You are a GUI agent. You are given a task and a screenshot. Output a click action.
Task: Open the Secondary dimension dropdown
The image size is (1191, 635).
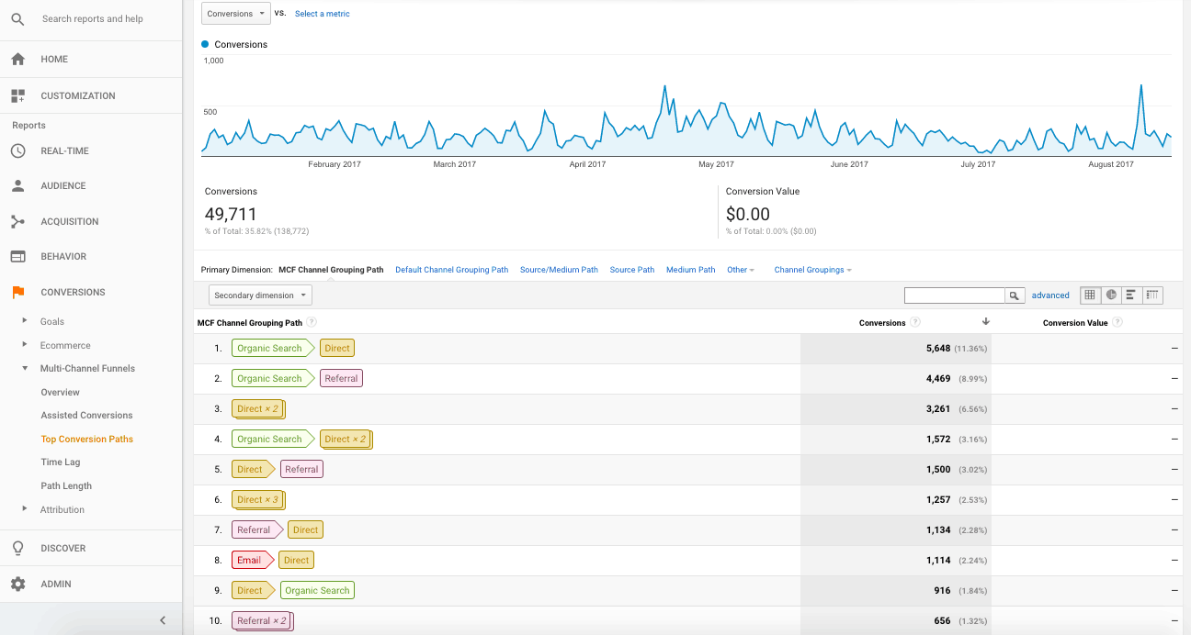pos(261,295)
